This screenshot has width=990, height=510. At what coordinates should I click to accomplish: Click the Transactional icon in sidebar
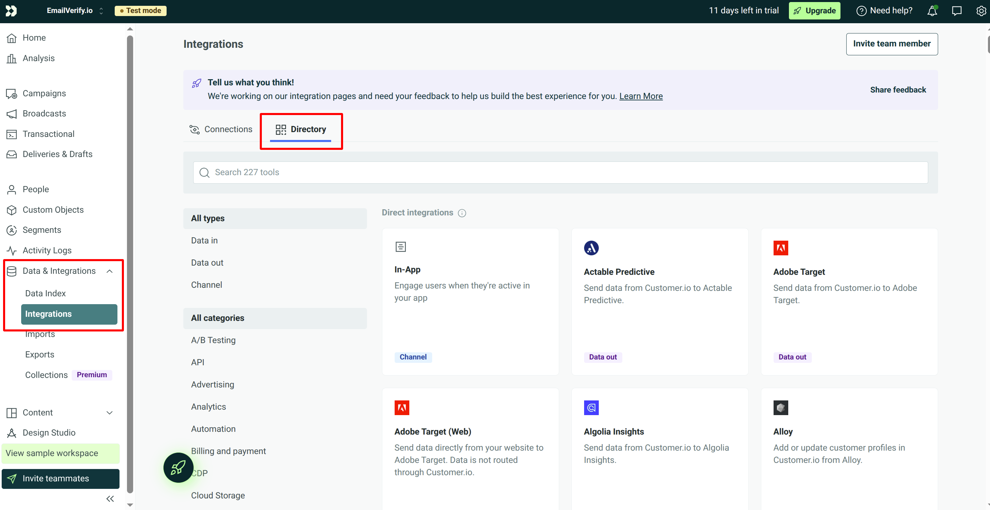[12, 134]
